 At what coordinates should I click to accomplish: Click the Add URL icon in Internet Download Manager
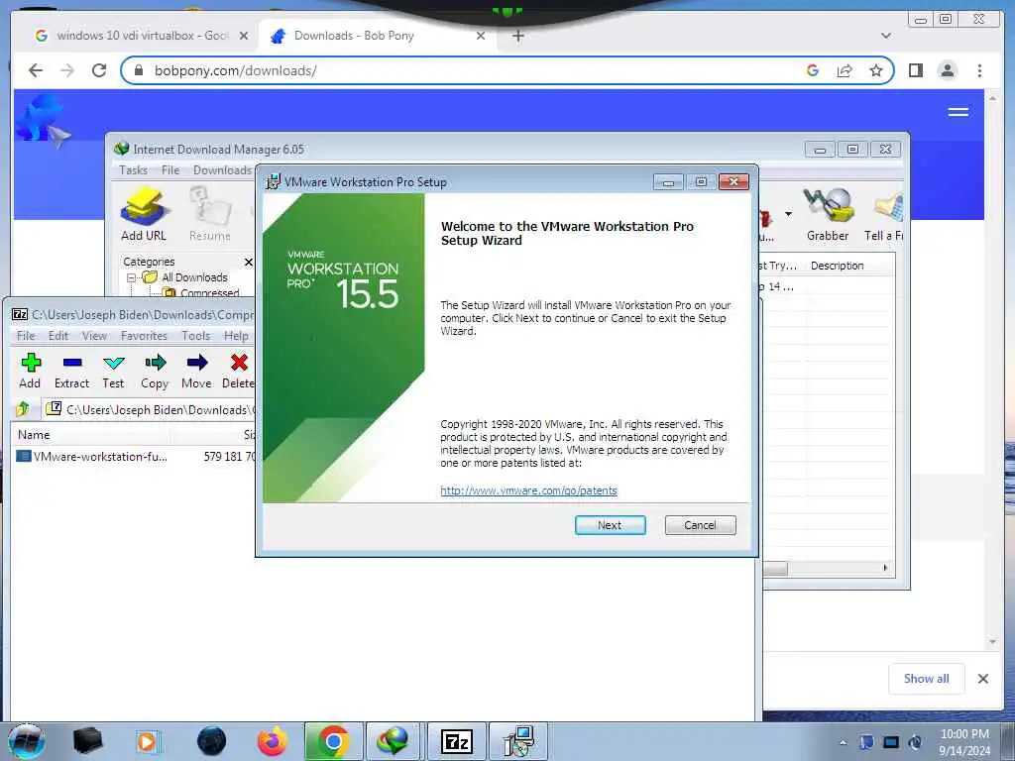144,214
